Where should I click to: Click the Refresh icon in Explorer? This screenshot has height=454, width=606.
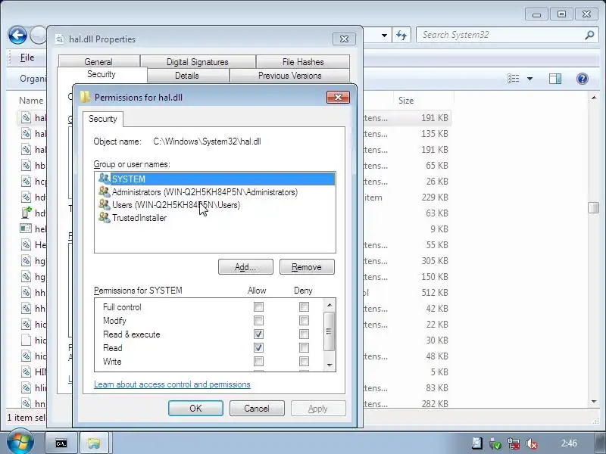pos(401,36)
